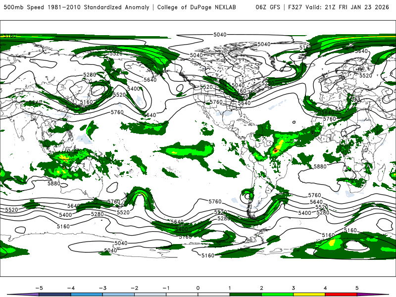Click the '21Z FRI JAN 23 2026' valid time
Screen dimensions: 396x297
coord(357,7)
